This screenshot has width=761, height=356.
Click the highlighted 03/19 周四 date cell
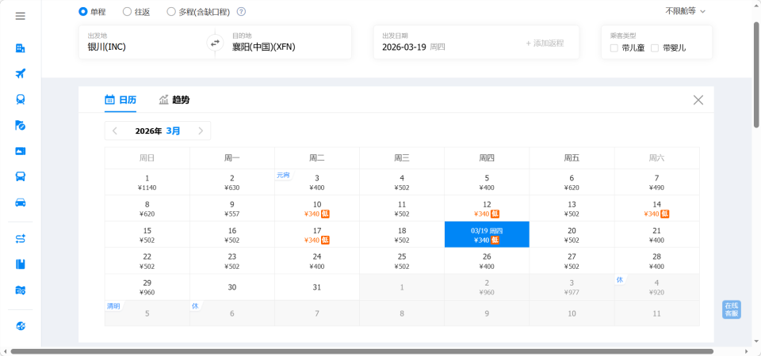(487, 234)
